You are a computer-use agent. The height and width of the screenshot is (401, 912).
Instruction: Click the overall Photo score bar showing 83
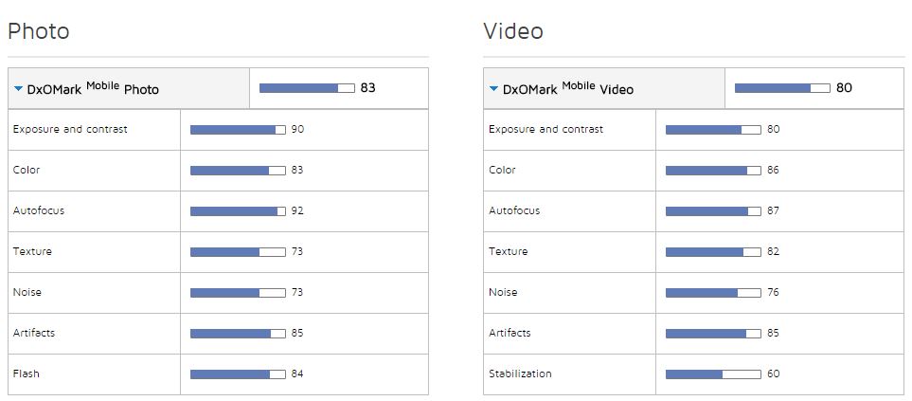point(307,88)
